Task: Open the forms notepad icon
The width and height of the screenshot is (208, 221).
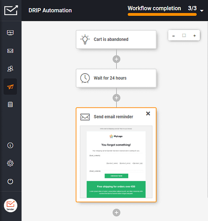Action: [x=10, y=105]
